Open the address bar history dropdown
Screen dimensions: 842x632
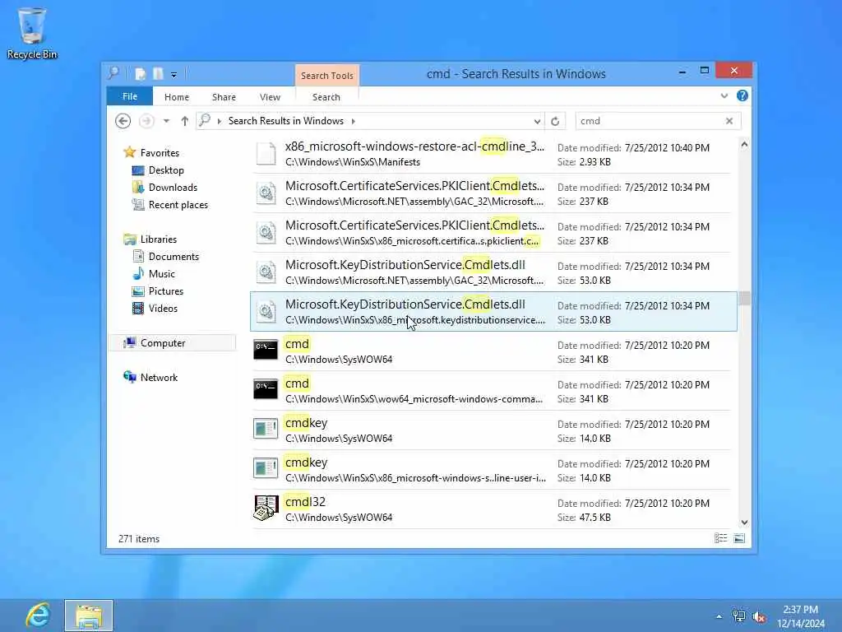(x=537, y=122)
